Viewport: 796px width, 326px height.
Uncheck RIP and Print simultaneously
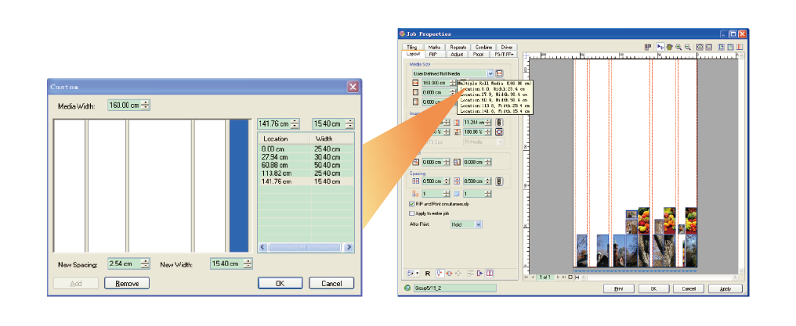[411, 203]
